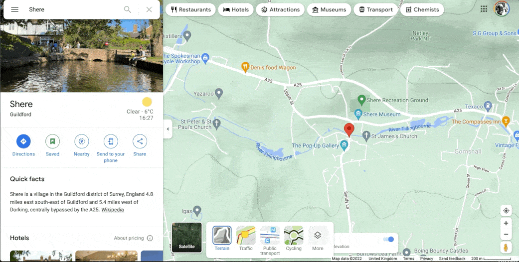Open the Google apps grid
The height and width of the screenshot is (262, 519).
[x=484, y=9]
